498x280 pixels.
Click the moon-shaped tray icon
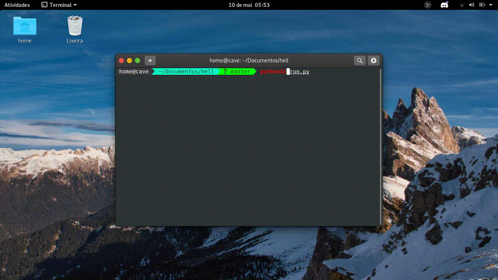(x=427, y=5)
